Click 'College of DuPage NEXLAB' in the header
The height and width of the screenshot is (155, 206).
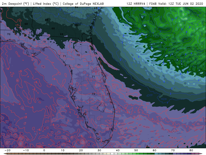83,4
